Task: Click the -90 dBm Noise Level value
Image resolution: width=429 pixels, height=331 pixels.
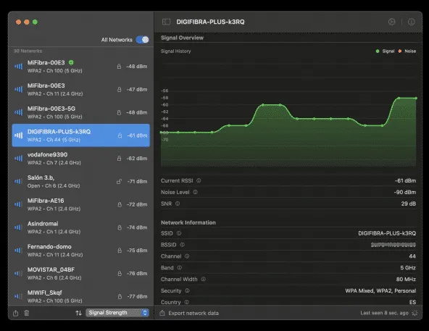Action: [405, 192]
